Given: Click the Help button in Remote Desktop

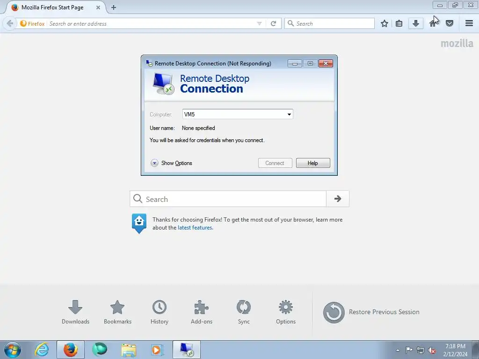Looking at the screenshot, I should (x=313, y=163).
